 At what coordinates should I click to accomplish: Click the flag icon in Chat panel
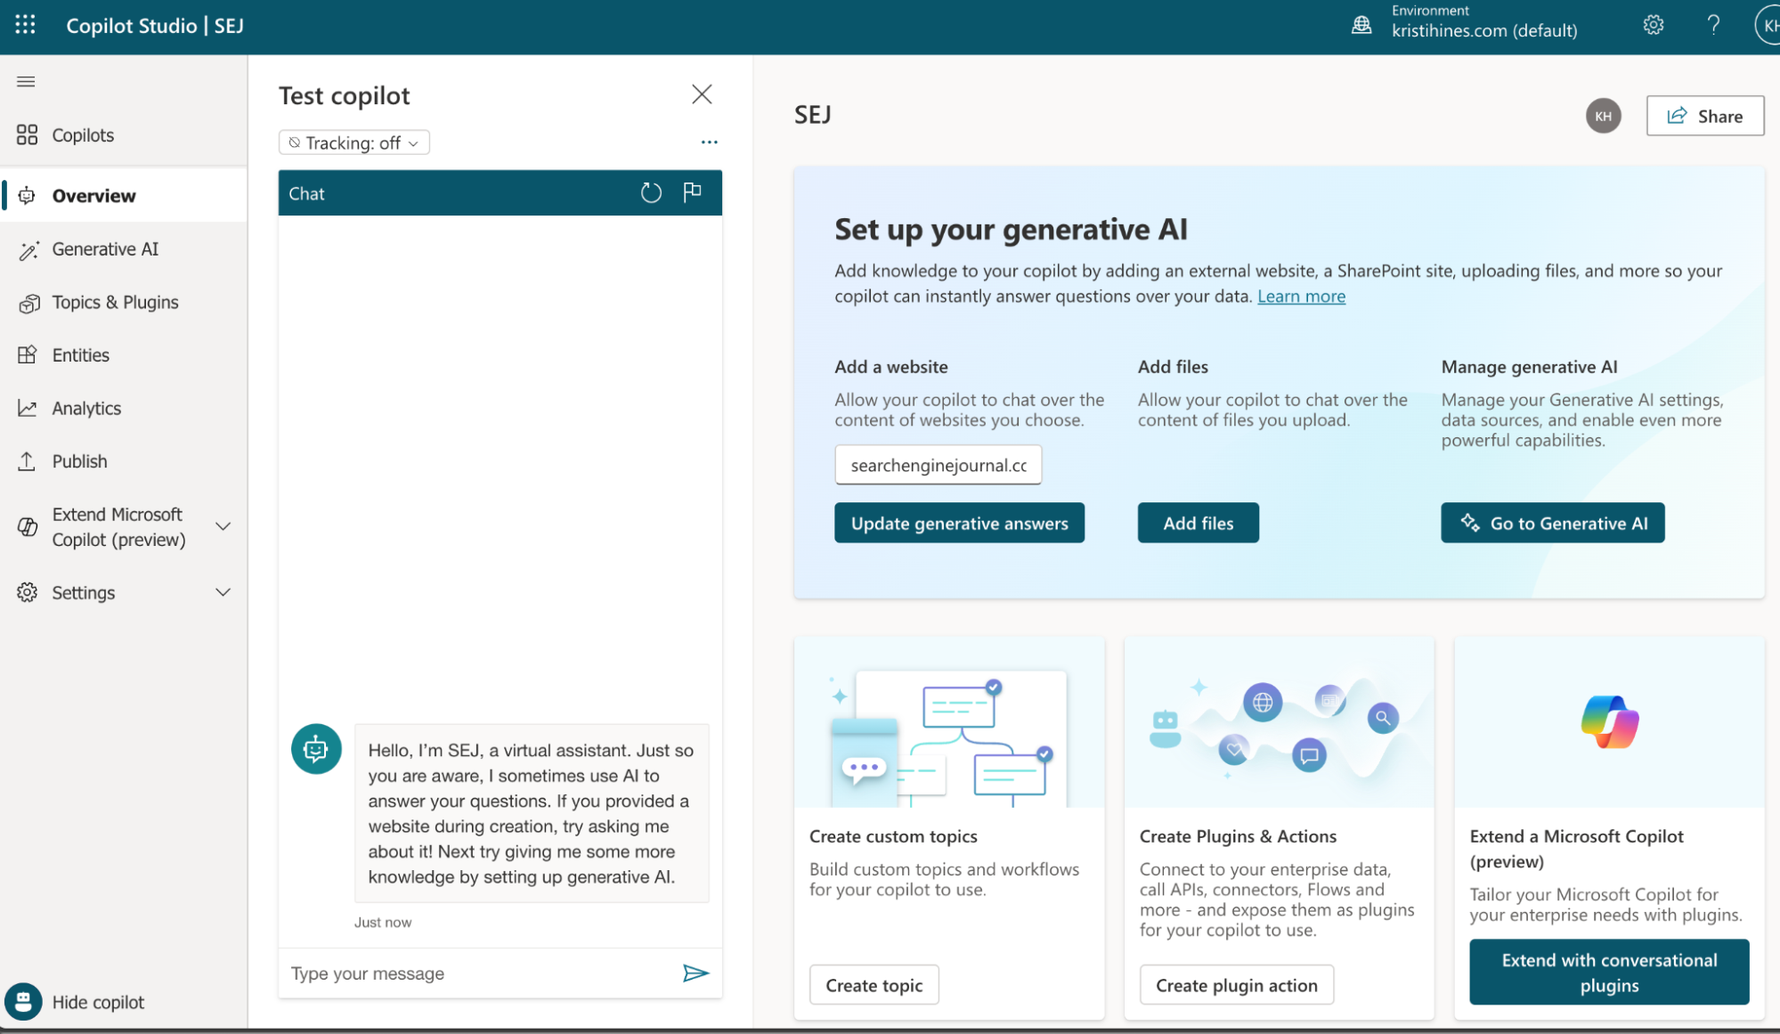(693, 191)
